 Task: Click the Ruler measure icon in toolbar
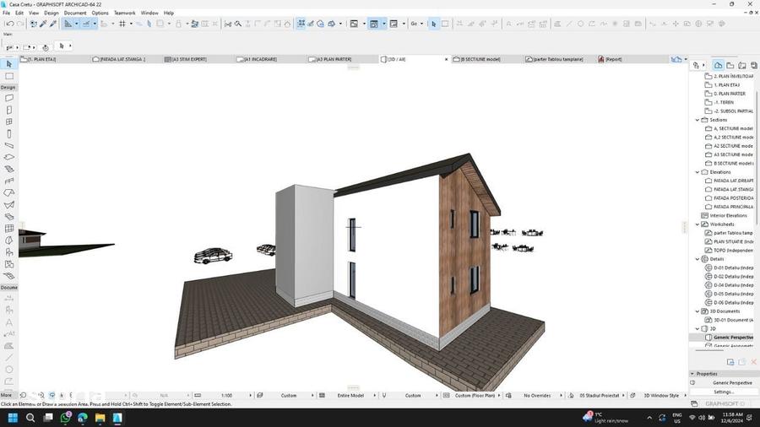click(x=68, y=24)
